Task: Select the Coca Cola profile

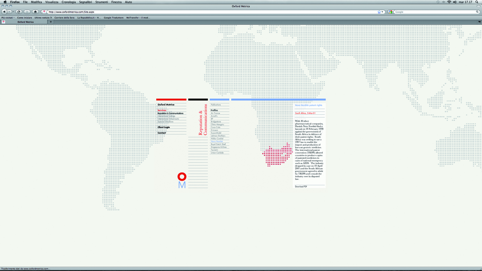Action: (216, 127)
